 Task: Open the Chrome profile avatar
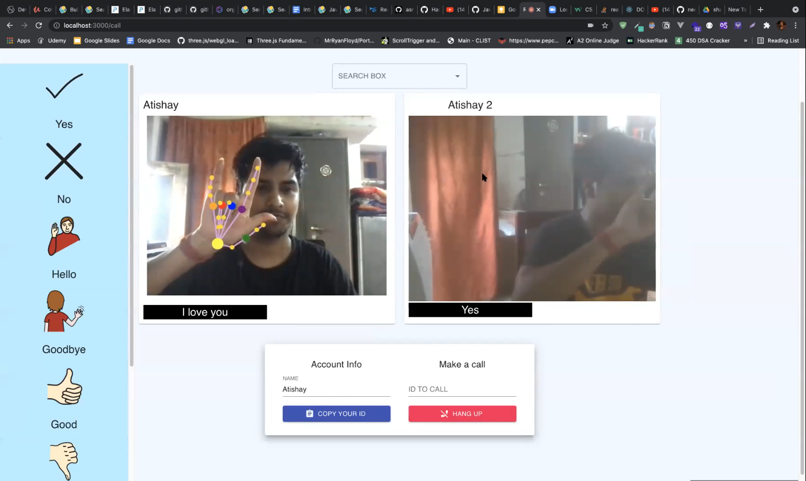[781, 25]
